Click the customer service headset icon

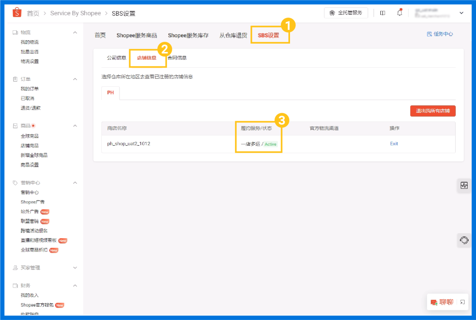pyautogui.click(x=464, y=240)
